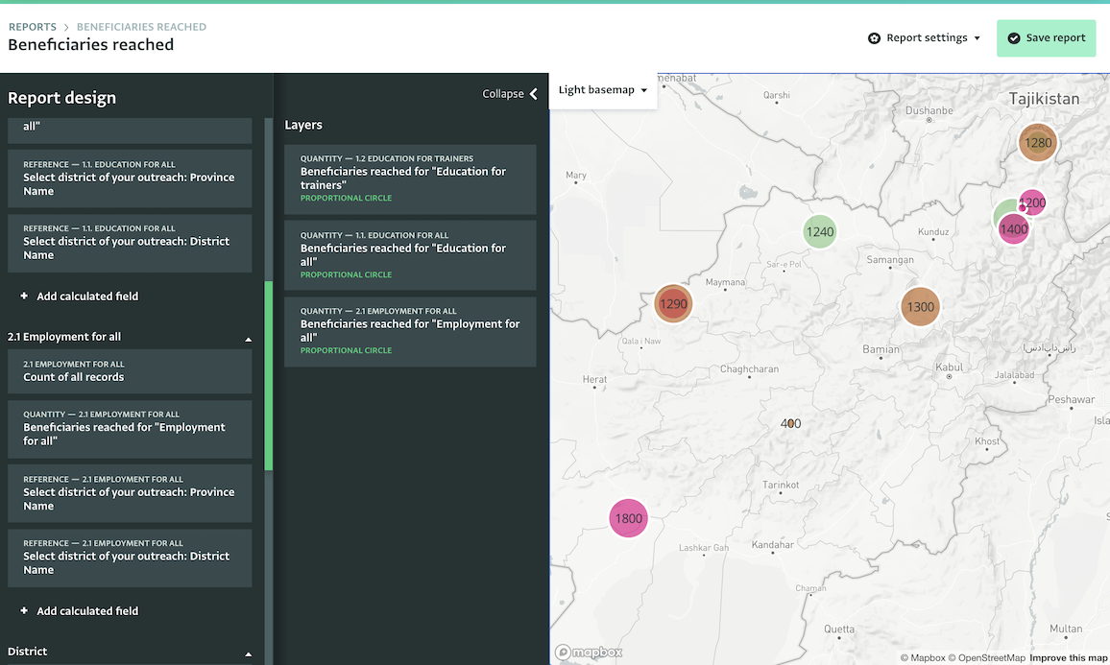Click the small 400 marker on the map
1110x665 pixels.
[x=791, y=423]
